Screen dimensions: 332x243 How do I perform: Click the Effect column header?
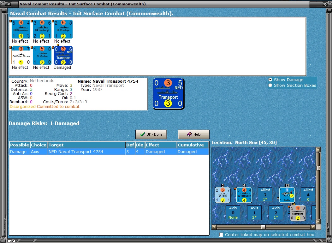[x=161, y=145]
